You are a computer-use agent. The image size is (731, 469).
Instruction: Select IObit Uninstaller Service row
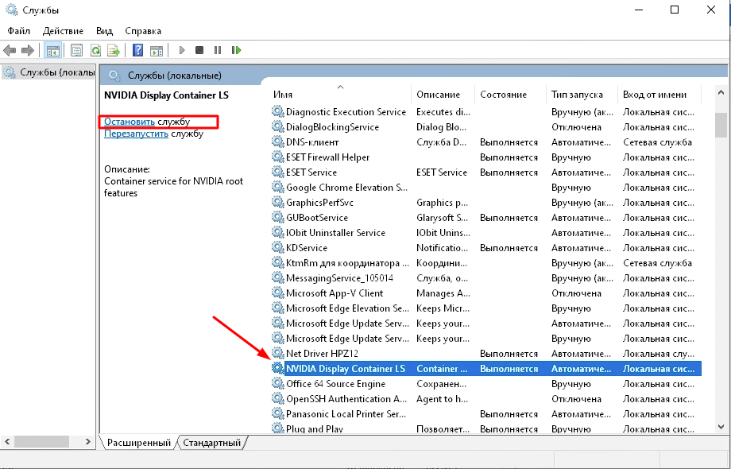click(x=486, y=233)
